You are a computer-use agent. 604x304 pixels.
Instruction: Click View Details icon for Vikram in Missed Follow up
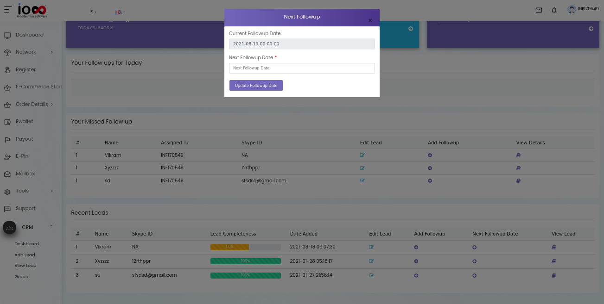tap(518, 155)
